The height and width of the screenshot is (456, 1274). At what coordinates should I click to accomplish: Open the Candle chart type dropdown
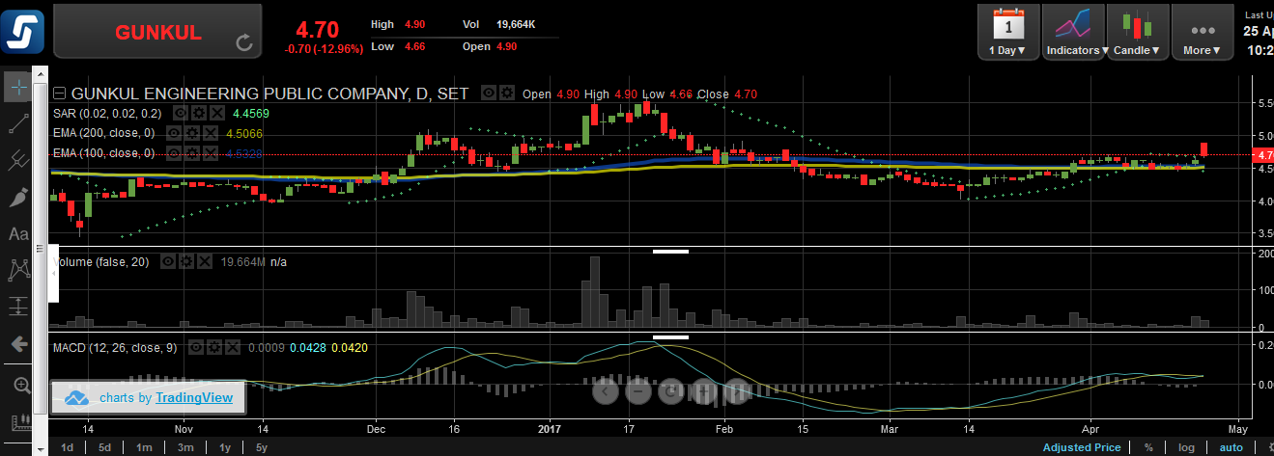1138,32
